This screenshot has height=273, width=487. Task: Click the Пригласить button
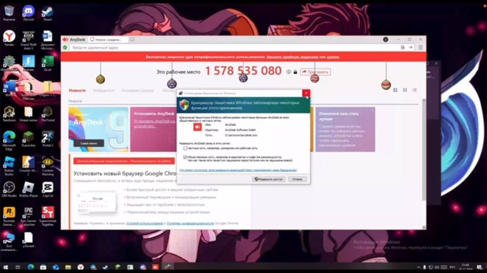tap(315, 72)
